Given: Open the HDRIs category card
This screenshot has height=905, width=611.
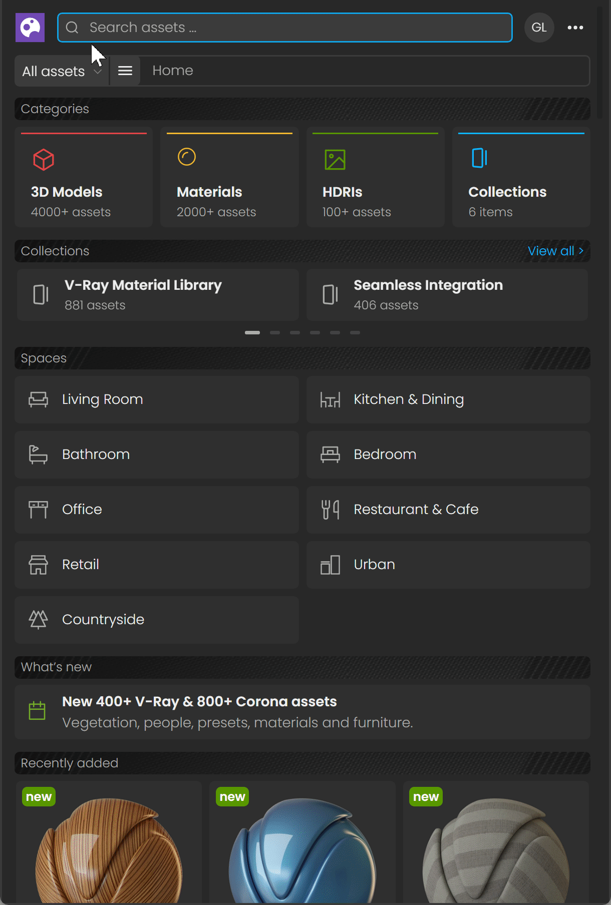Looking at the screenshot, I should tap(375, 177).
